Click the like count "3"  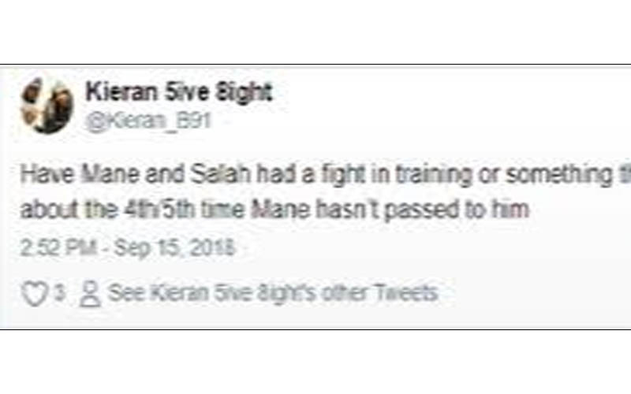(x=58, y=295)
